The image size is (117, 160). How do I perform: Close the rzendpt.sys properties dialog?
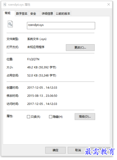(109, 5)
